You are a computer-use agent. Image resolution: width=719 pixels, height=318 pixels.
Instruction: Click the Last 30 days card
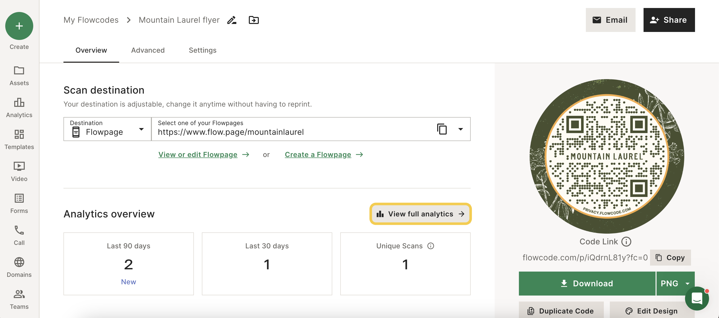click(x=267, y=264)
